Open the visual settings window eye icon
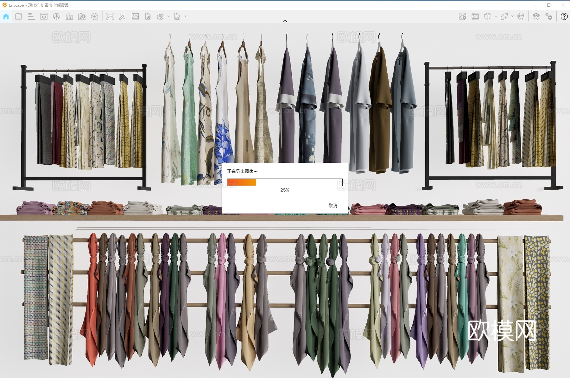The image size is (570, 378). (x=44, y=16)
